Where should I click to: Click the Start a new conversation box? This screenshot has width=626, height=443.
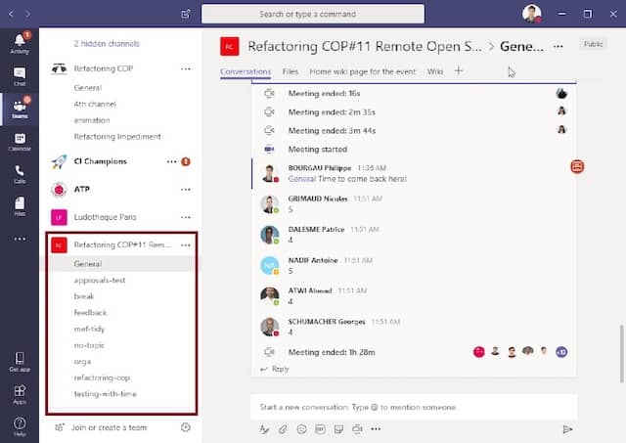(414, 407)
